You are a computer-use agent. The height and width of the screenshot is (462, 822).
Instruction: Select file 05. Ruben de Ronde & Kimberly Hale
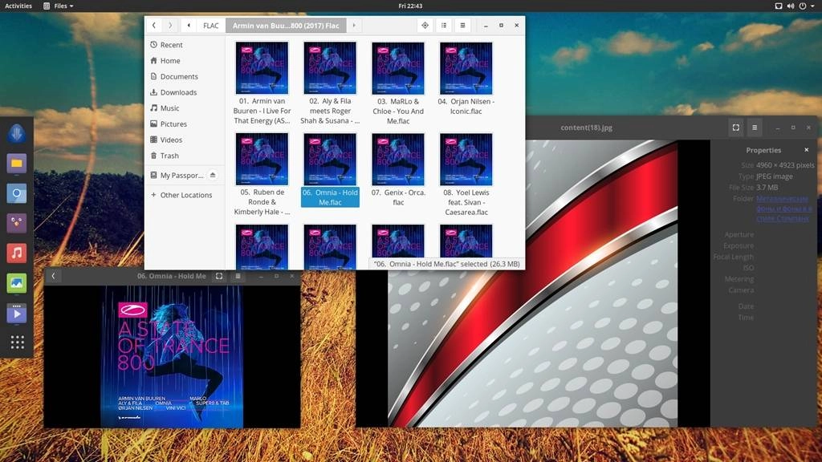[x=262, y=174]
